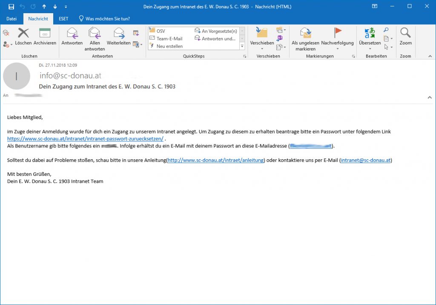Collapse the ribbon with the chevron
Viewport: 436px width, 305px height.
coord(430,56)
